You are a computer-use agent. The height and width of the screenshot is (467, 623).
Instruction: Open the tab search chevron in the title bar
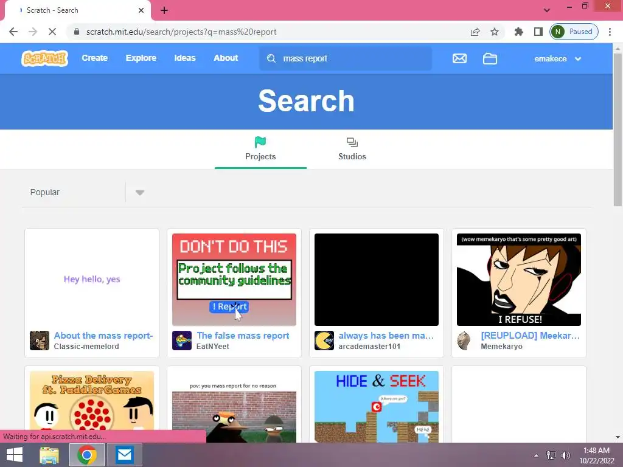point(547,10)
